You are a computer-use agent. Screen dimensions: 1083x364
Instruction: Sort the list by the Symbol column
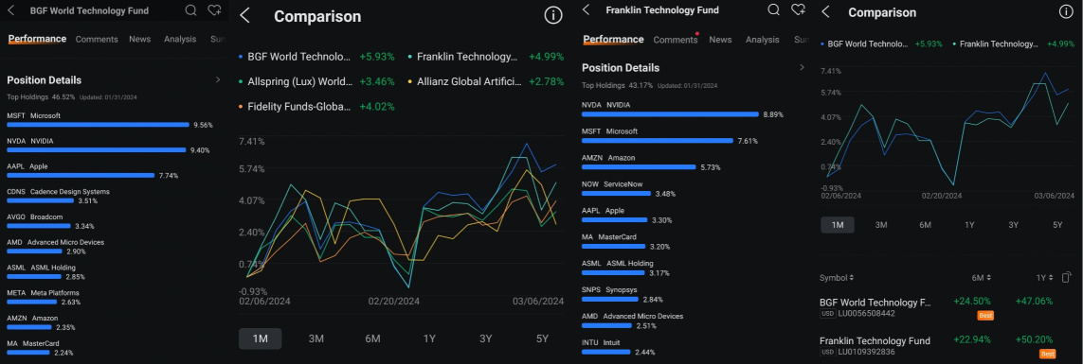click(x=837, y=278)
